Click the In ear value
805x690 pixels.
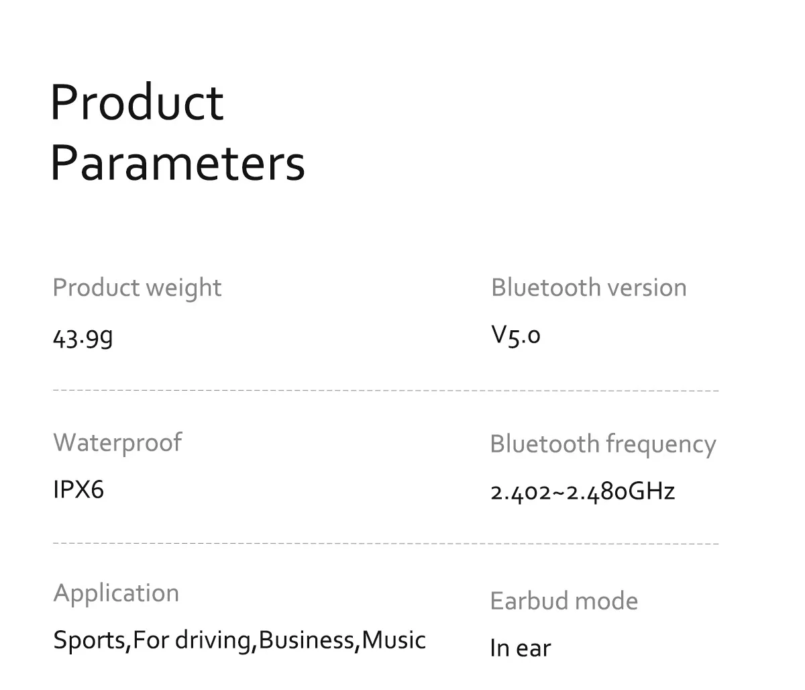pyautogui.click(x=521, y=648)
